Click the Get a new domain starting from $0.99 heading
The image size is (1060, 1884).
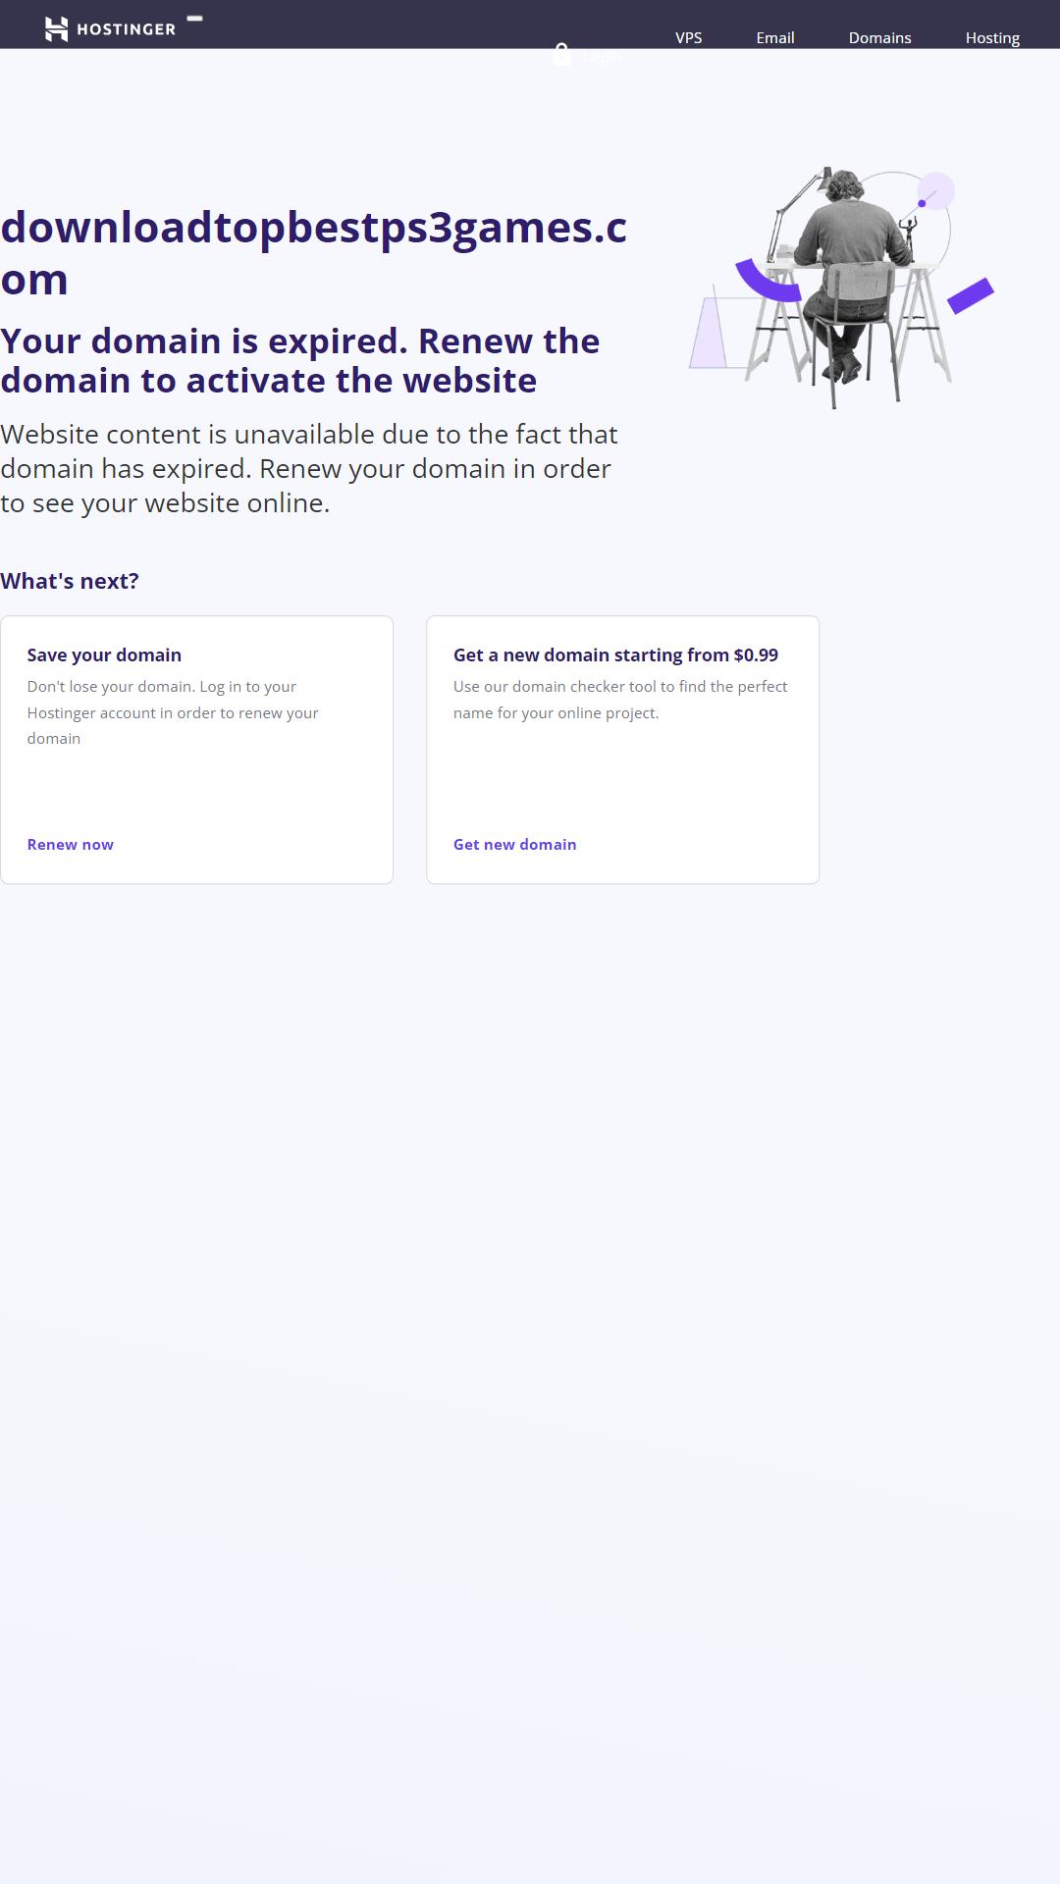click(x=615, y=654)
